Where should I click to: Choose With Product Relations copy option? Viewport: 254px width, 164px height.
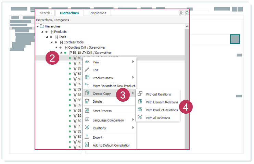pos(162,110)
